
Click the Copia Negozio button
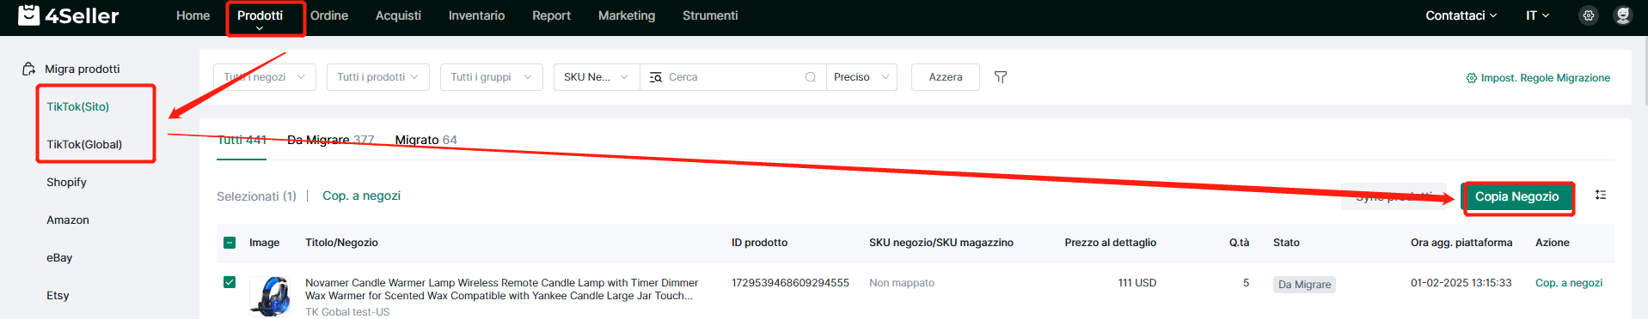(1516, 196)
